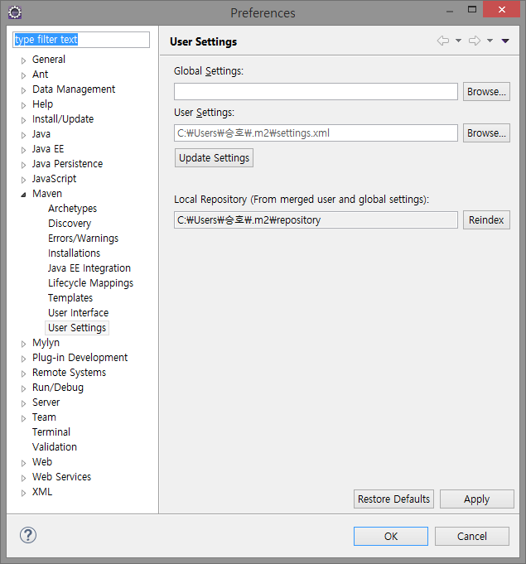Expand the Web Services node
Image resolution: width=526 pixels, height=564 pixels.
tap(23, 478)
